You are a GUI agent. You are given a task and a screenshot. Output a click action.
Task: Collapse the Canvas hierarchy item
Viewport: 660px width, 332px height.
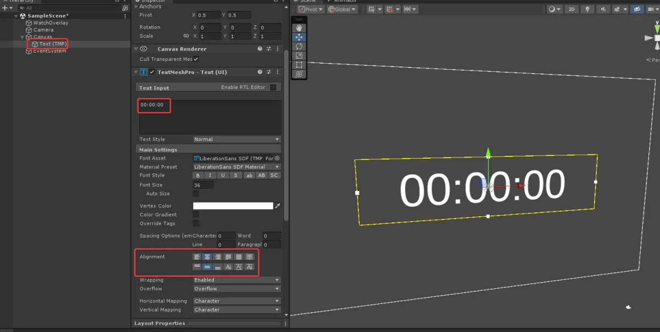[23, 37]
